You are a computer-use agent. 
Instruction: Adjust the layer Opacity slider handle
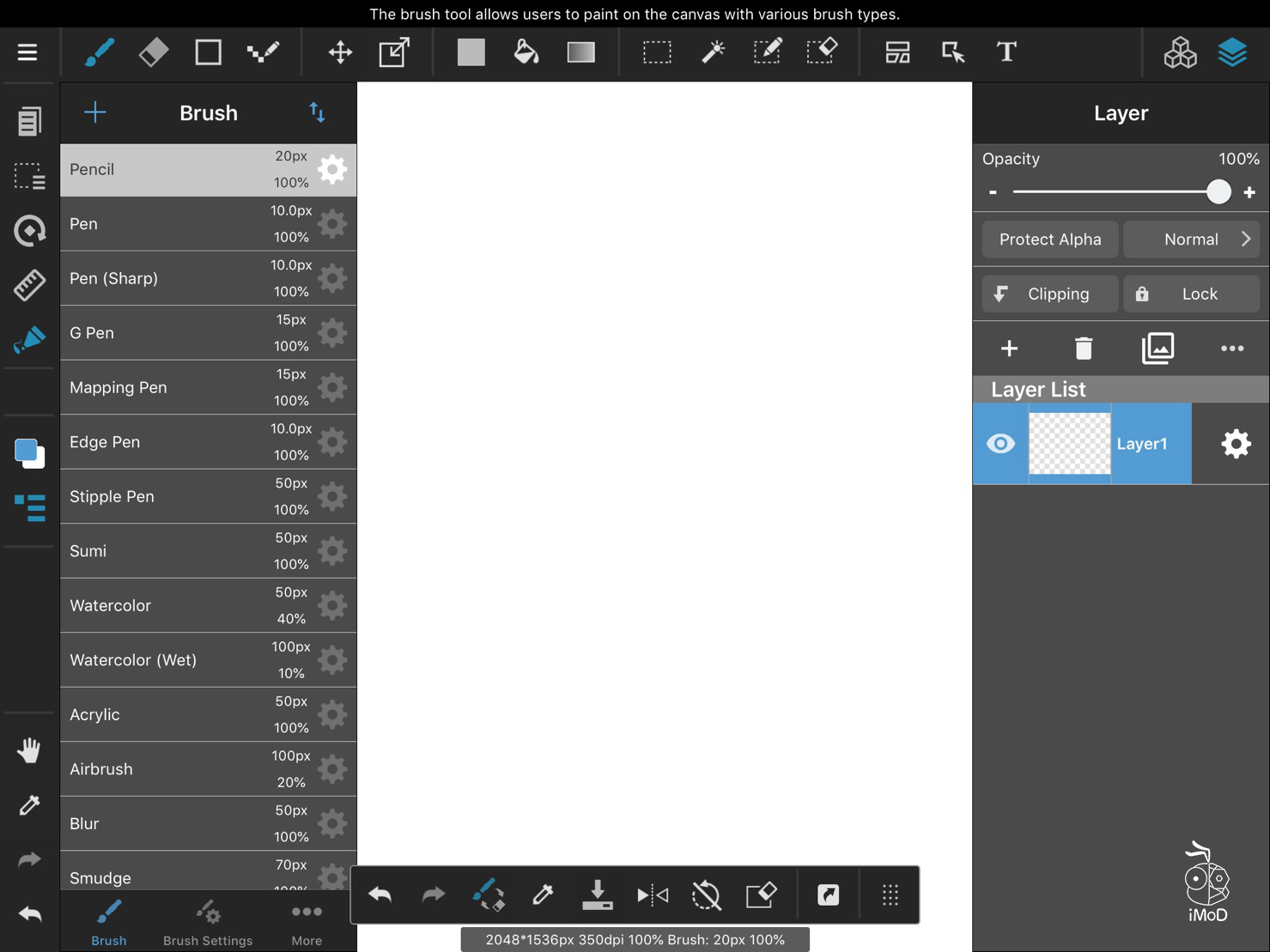click(x=1218, y=191)
